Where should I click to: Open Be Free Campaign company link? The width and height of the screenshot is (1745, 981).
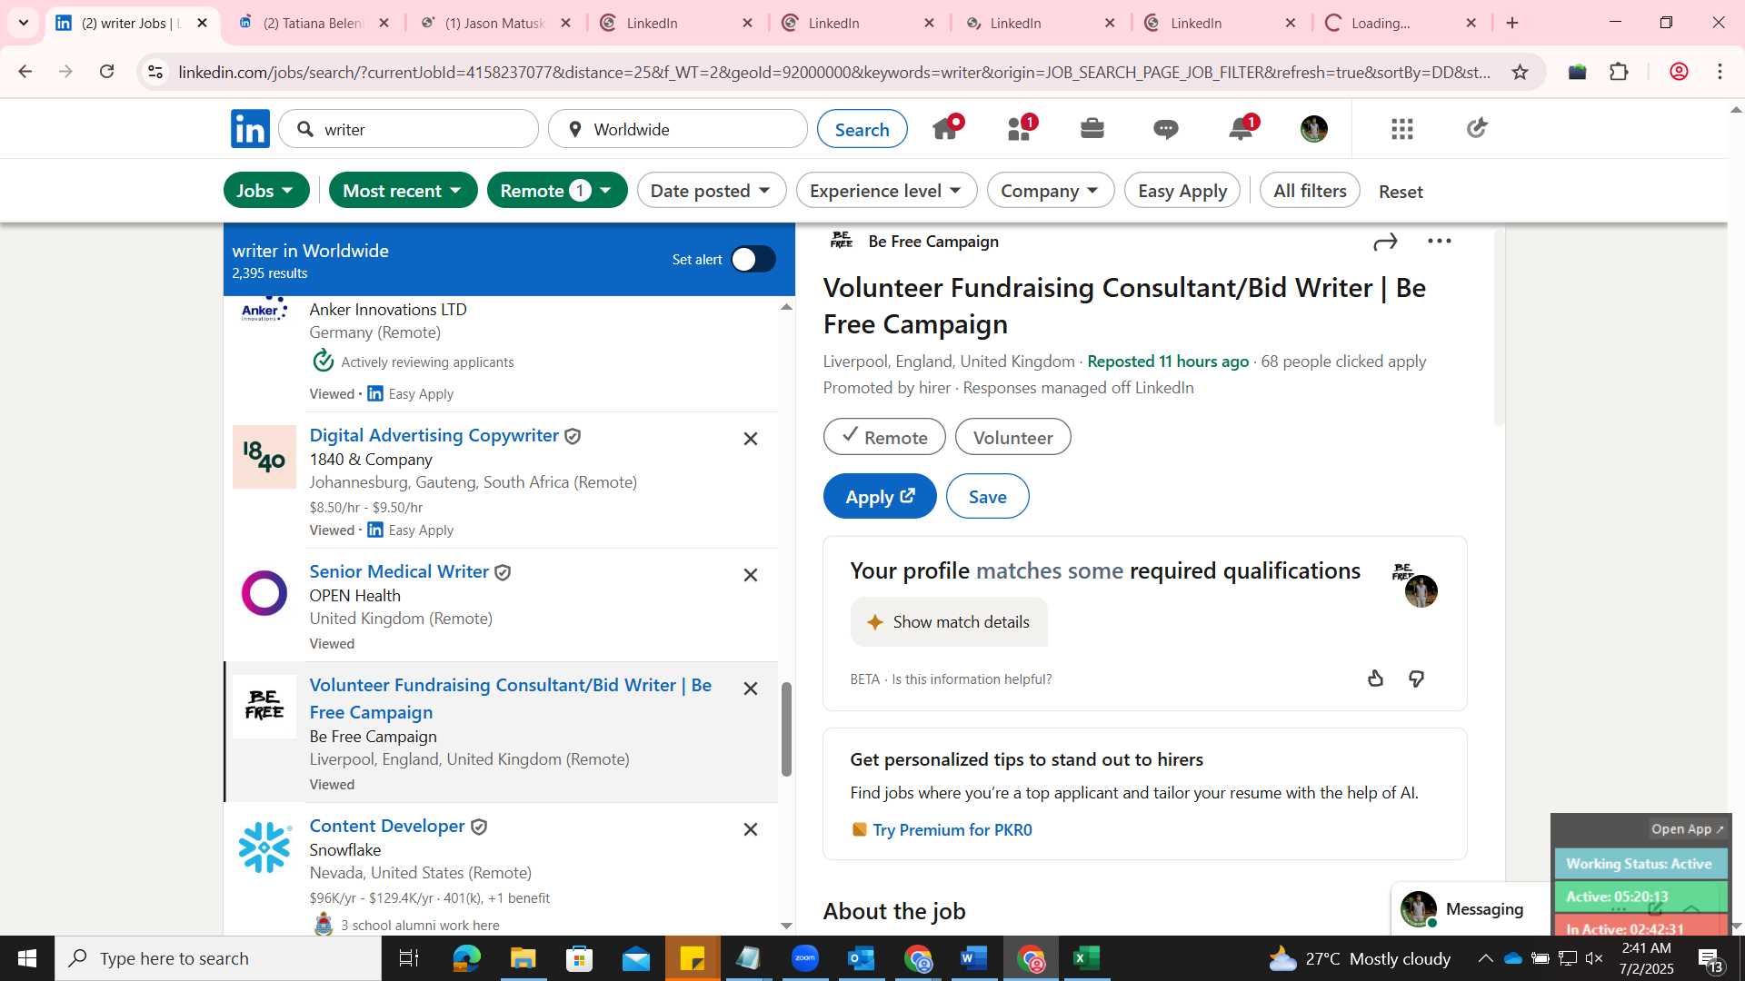pyautogui.click(x=933, y=242)
